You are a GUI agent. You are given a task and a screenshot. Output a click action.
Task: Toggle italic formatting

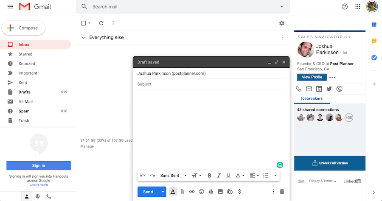tap(219, 176)
